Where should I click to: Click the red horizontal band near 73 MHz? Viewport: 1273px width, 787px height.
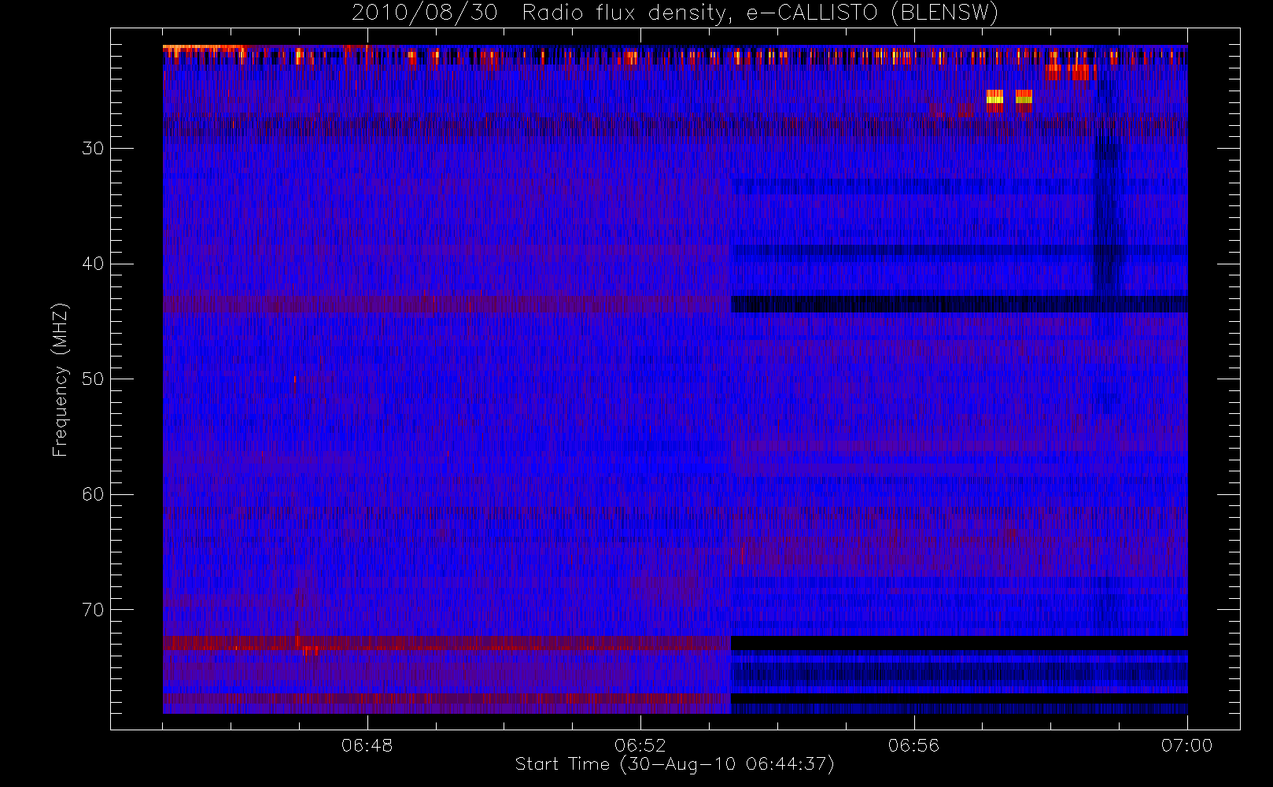(x=447, y=643)
